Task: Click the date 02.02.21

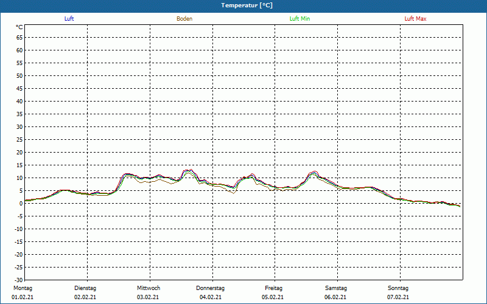Action: coord(85,297)
